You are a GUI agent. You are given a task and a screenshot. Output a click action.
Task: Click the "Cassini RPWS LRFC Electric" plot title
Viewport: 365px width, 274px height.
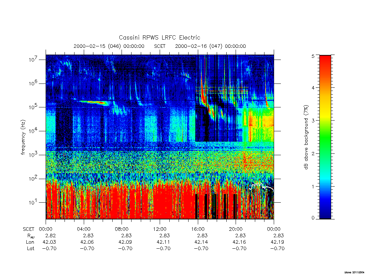(159, 37)
